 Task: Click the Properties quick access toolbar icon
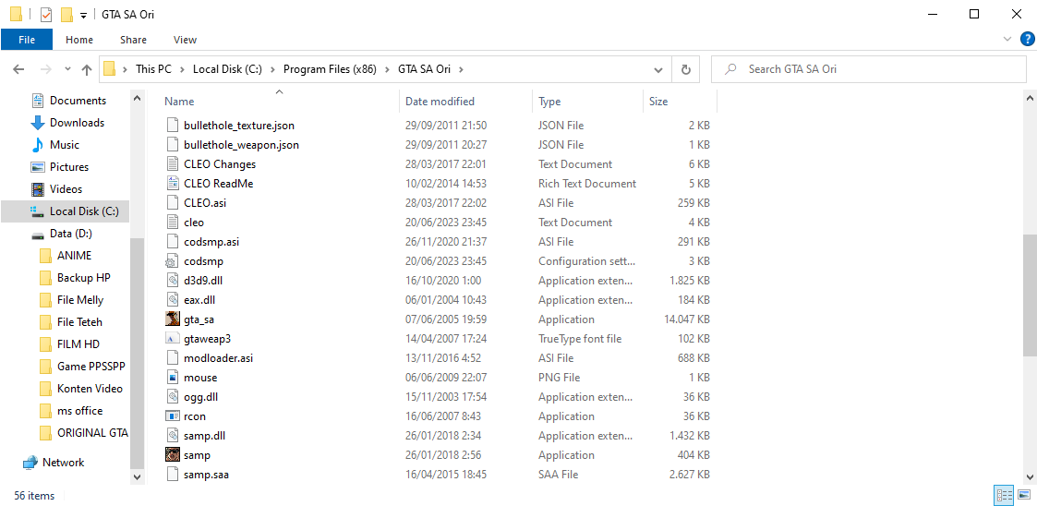click(x=45, y=14)
